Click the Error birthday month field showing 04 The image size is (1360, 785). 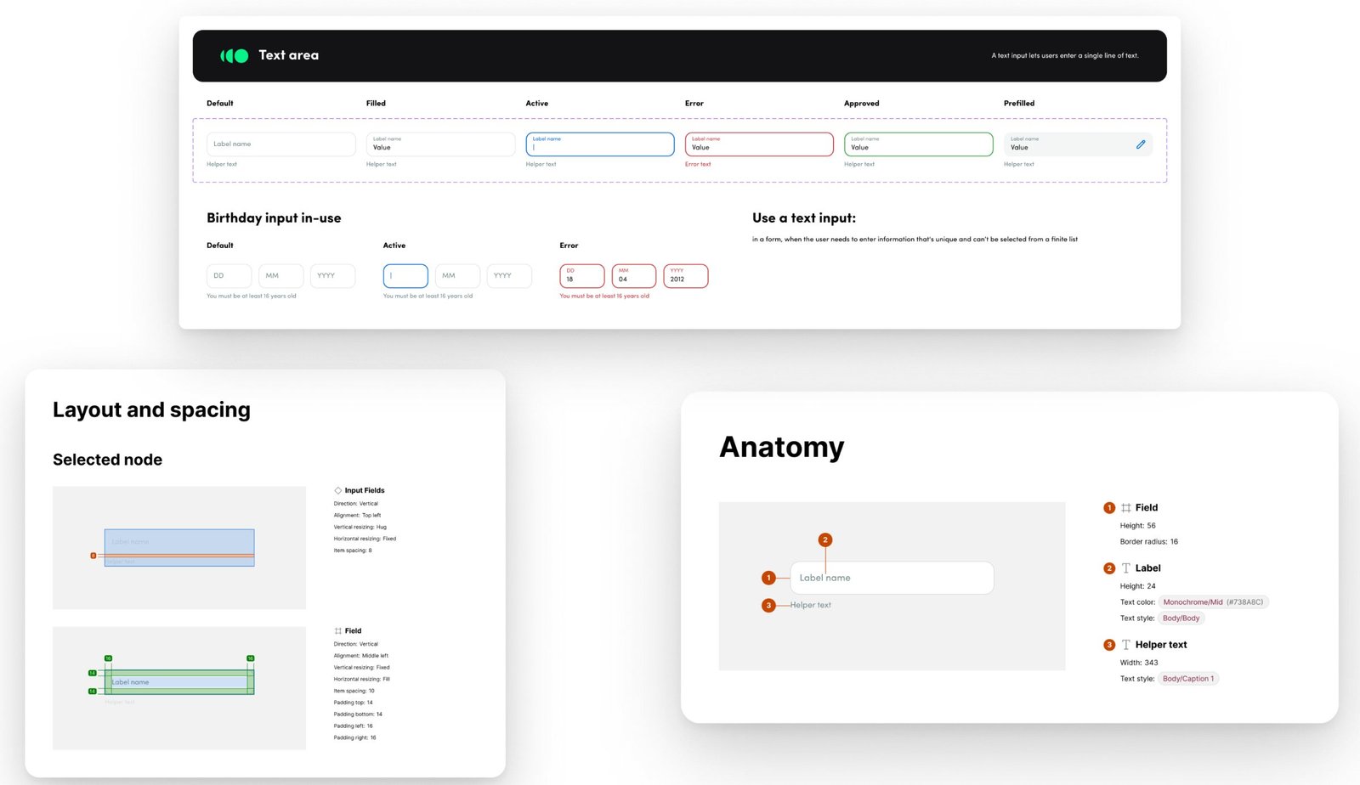pos(634,276)
